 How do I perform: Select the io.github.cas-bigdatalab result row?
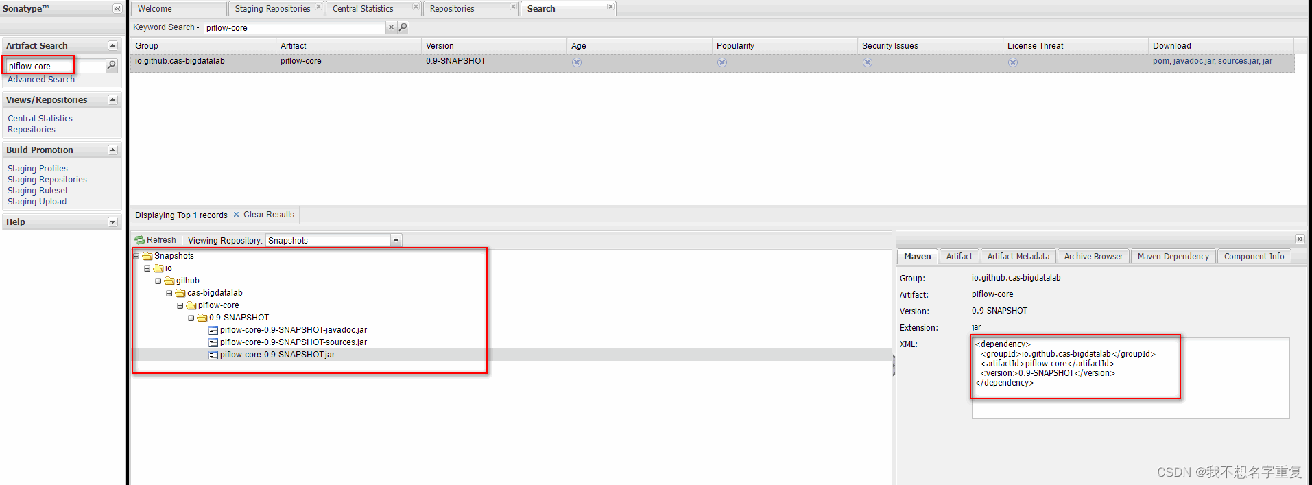[x=713, y=62]
